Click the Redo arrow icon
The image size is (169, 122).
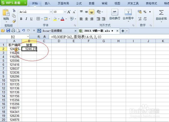point(28,30)
